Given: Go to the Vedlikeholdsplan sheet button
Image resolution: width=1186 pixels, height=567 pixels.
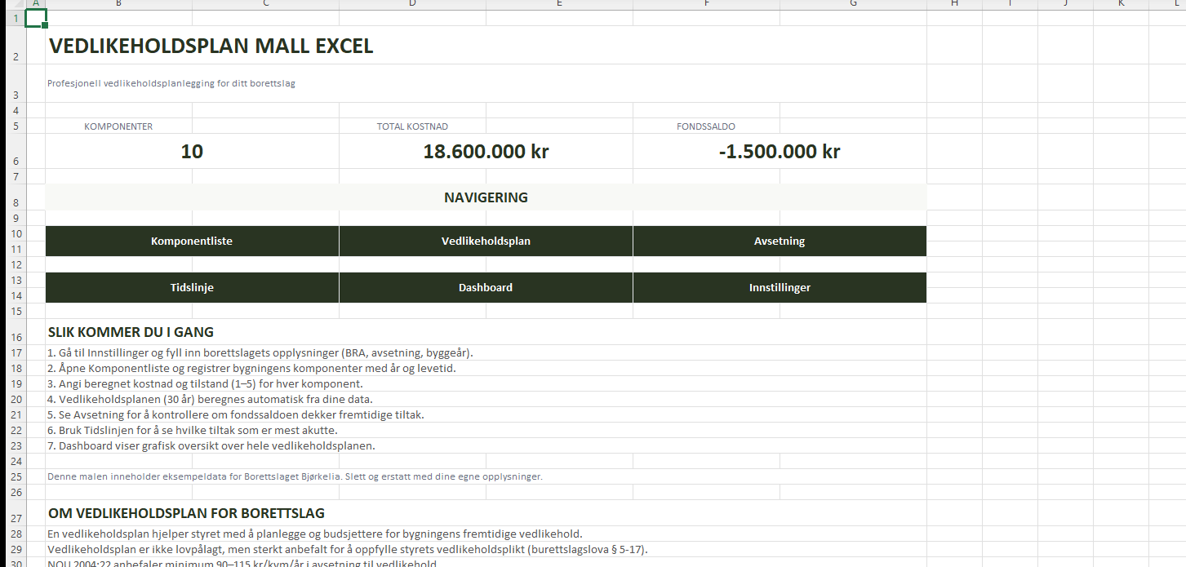Looking at the screenshot, I should (x=486, y=241).
